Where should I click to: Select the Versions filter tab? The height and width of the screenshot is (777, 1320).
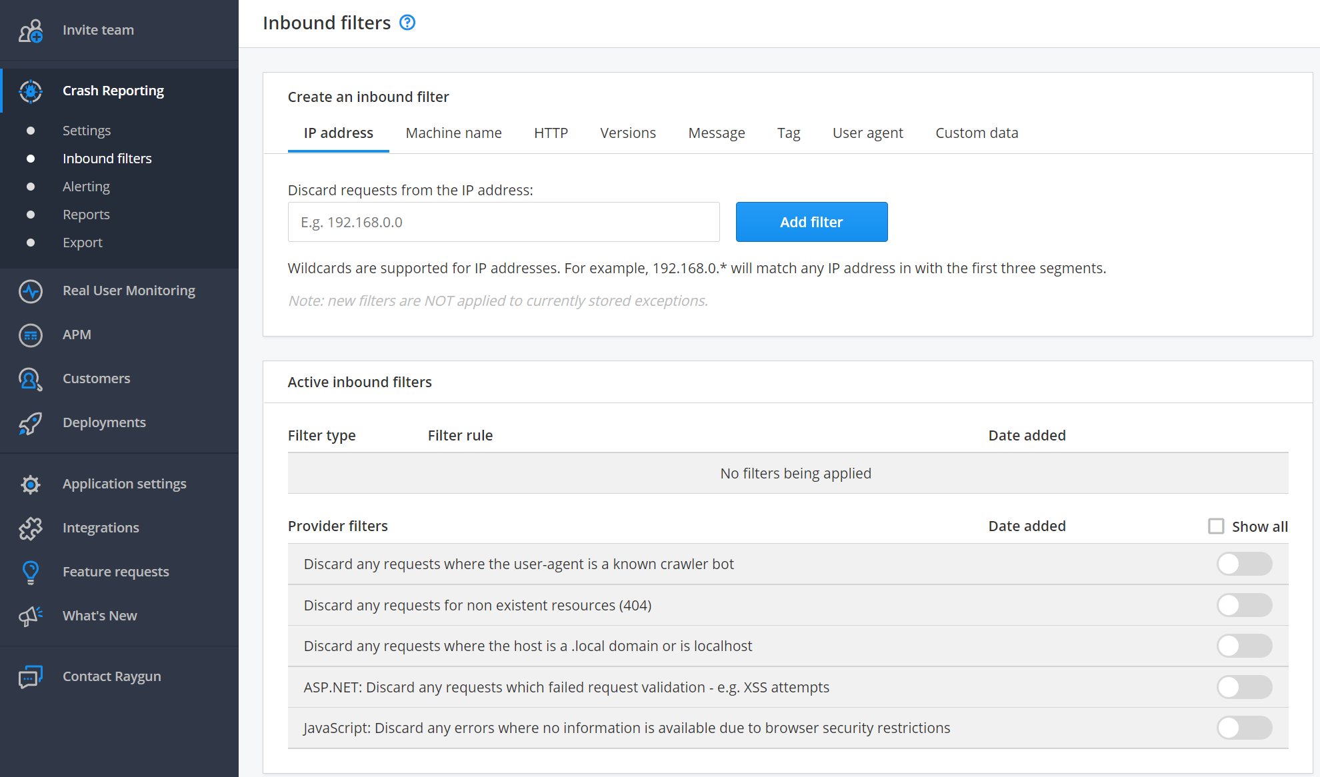coord(627,132)
